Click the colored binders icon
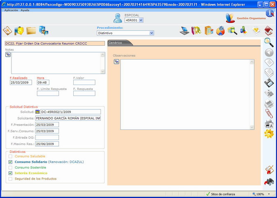Image resolution: width=277 pixels, height=198 pixels. (196, 31)
